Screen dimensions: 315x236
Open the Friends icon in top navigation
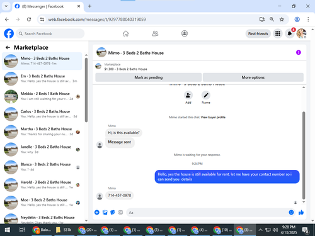click(x=155, y=33)
